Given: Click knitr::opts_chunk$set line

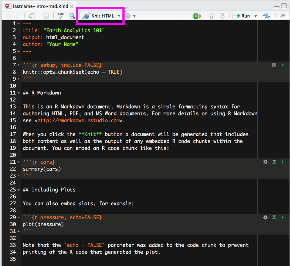Looking at the screenshot, I should click(x=72, y=72).
